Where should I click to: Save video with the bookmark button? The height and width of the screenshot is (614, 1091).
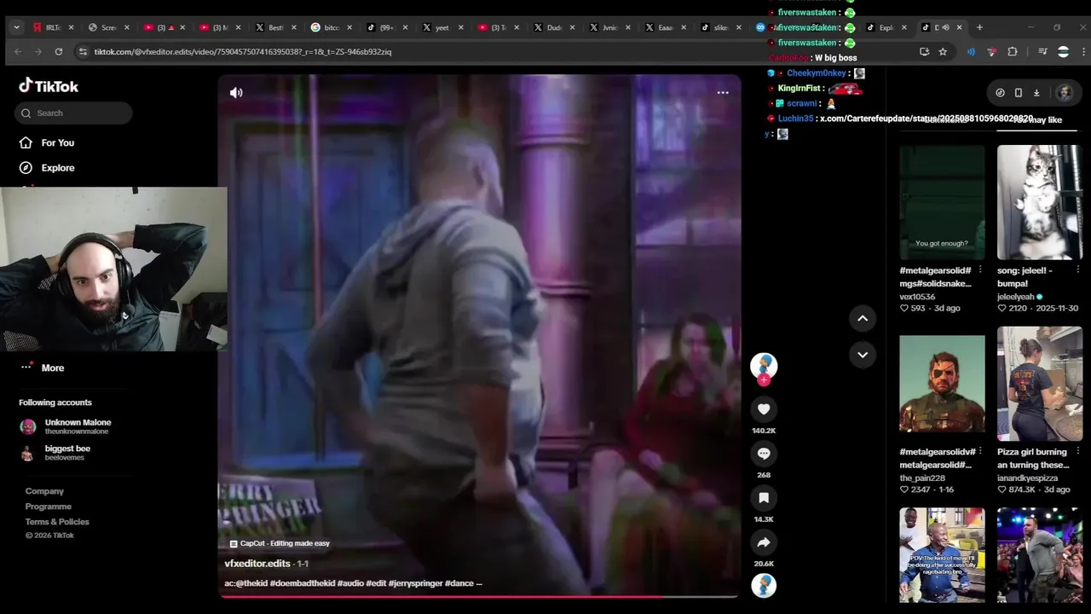point(764,498)
